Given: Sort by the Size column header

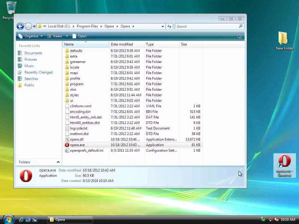Looking at the screenshot, I should click(191, 44).
